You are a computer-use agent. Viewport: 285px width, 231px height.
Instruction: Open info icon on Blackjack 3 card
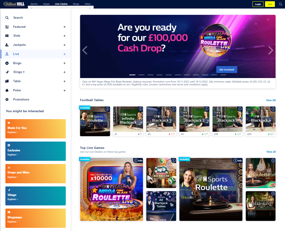(240, 109)
